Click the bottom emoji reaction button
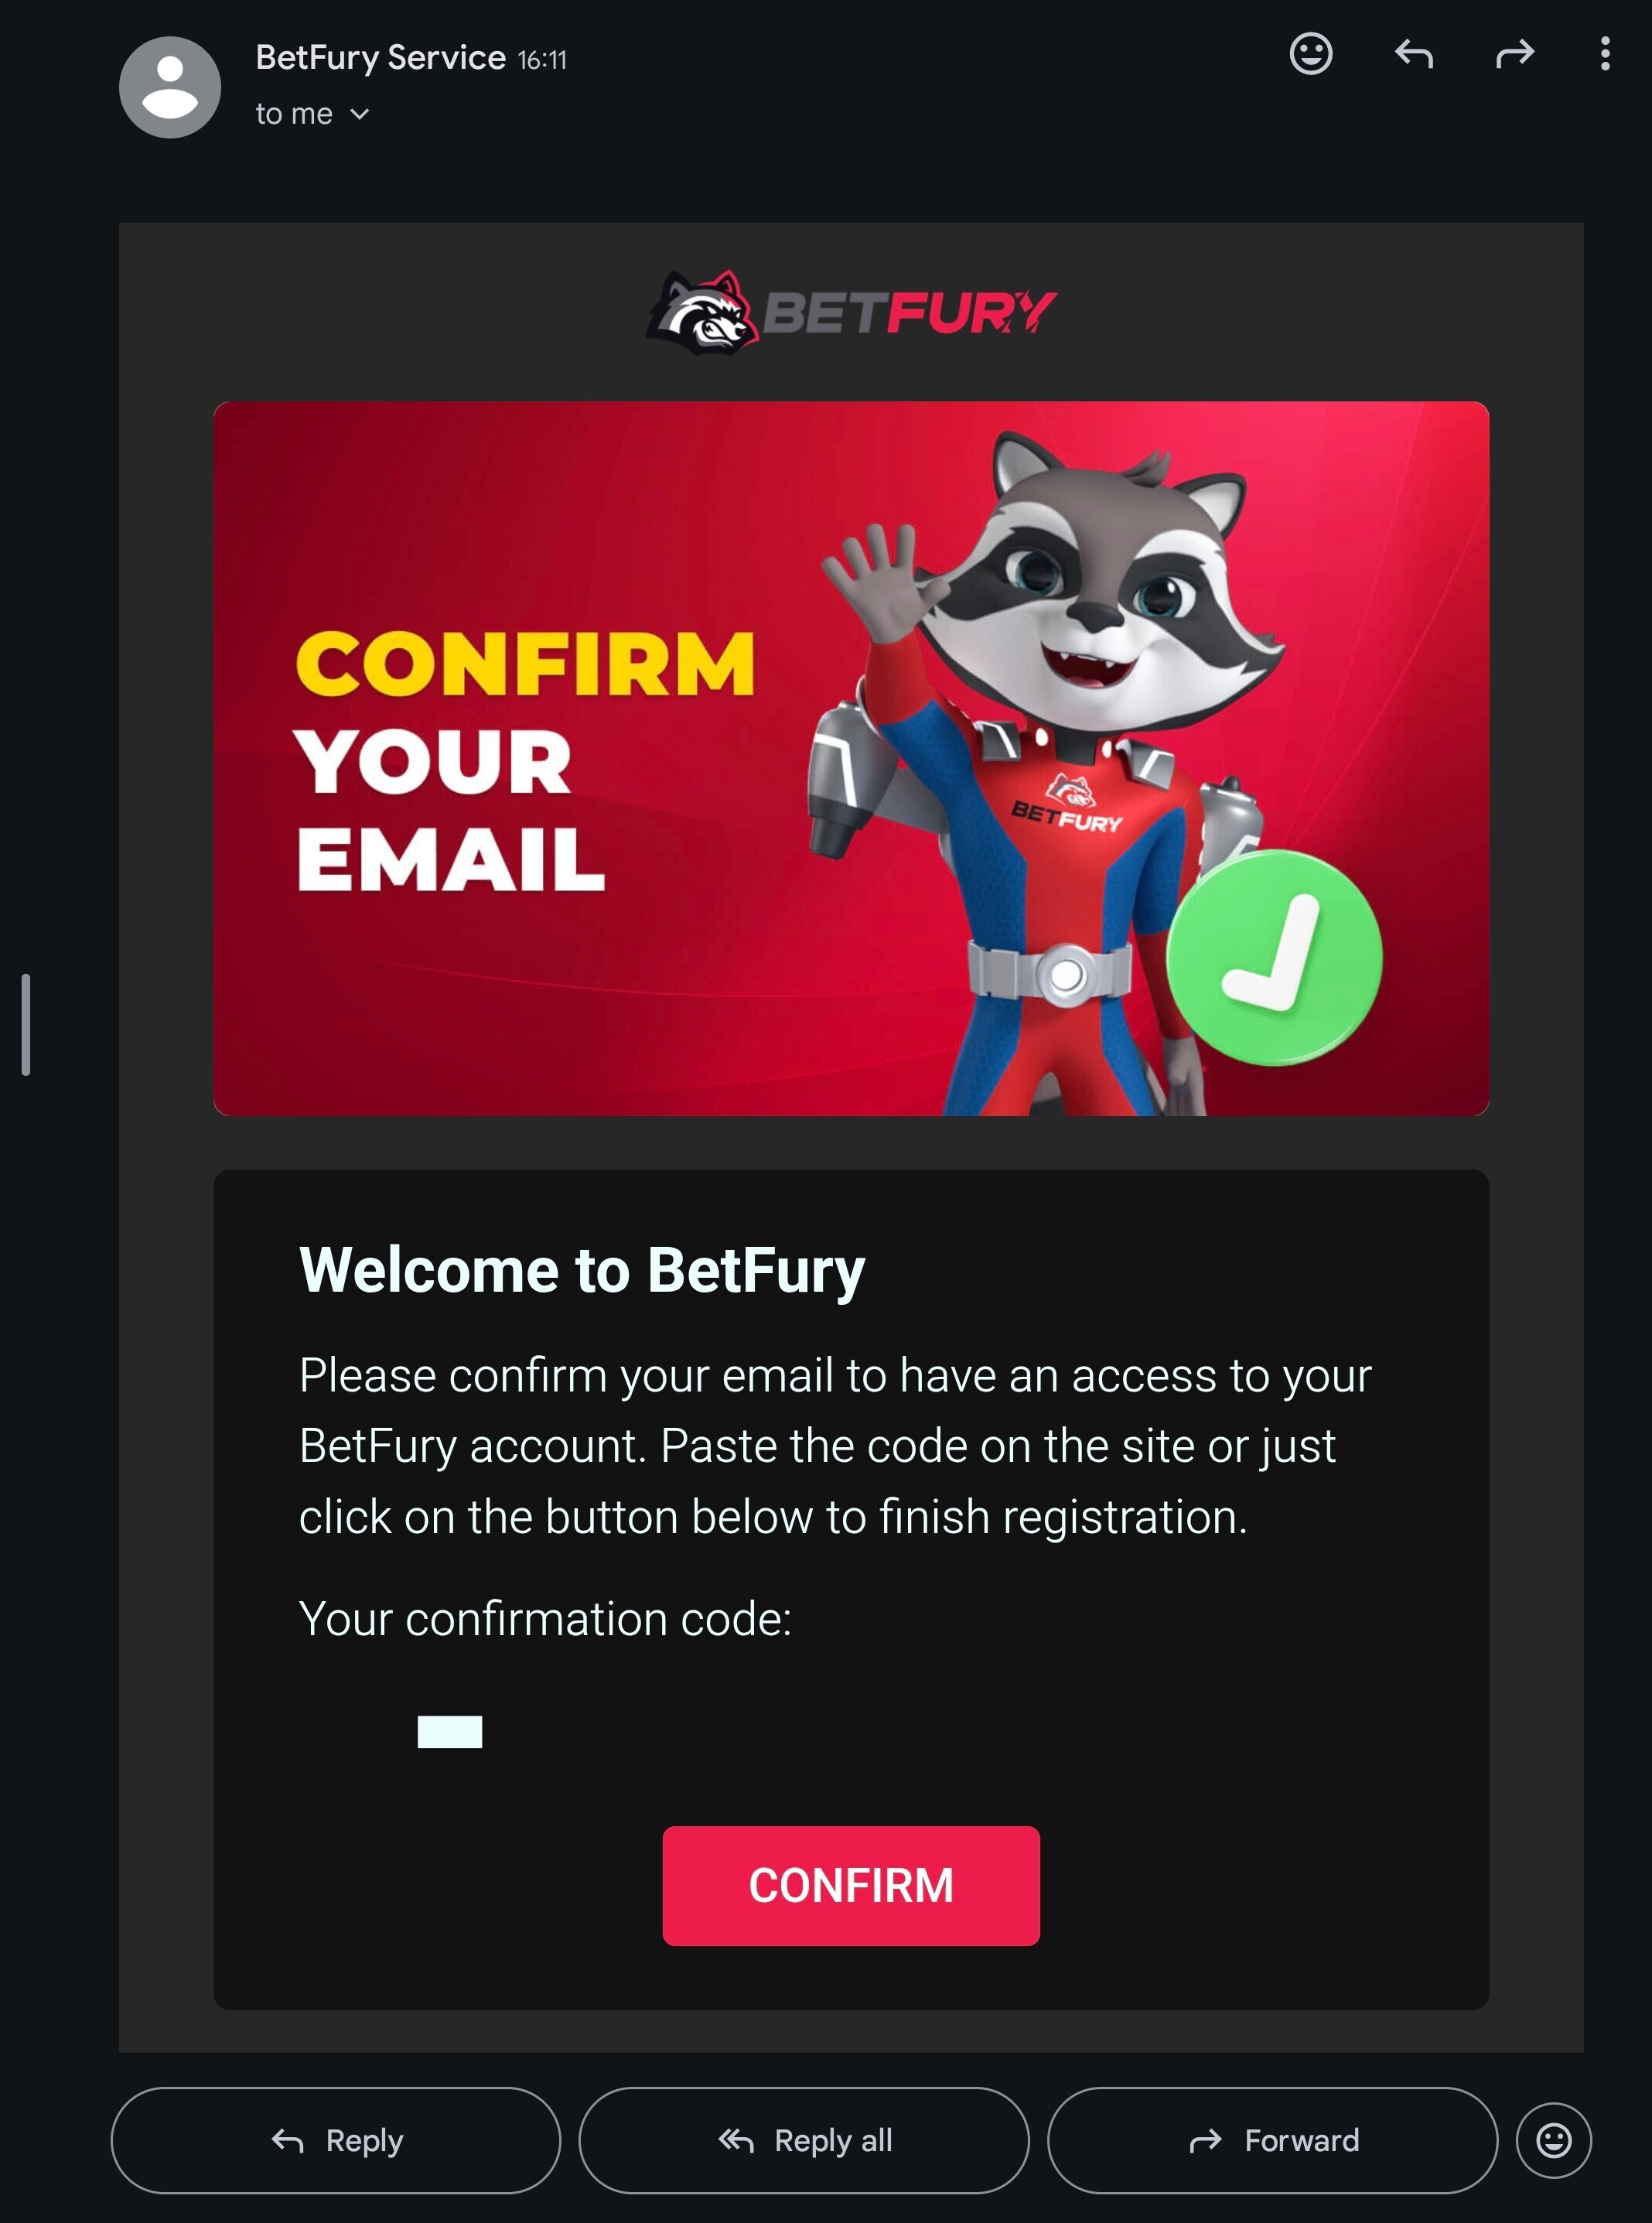 [x=1553, y=2140]
